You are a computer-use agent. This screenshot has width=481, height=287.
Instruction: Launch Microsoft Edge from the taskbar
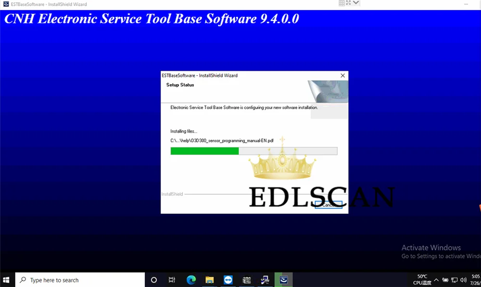tap(191, 280)
